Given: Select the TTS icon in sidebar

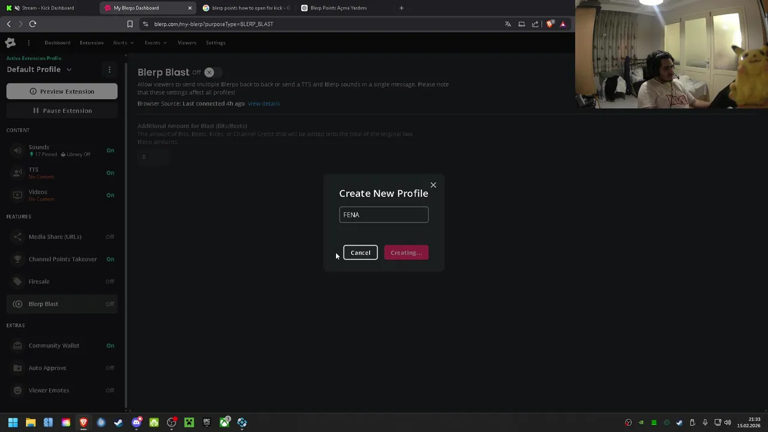Looking at the screenshot, I should click(17, 173).
